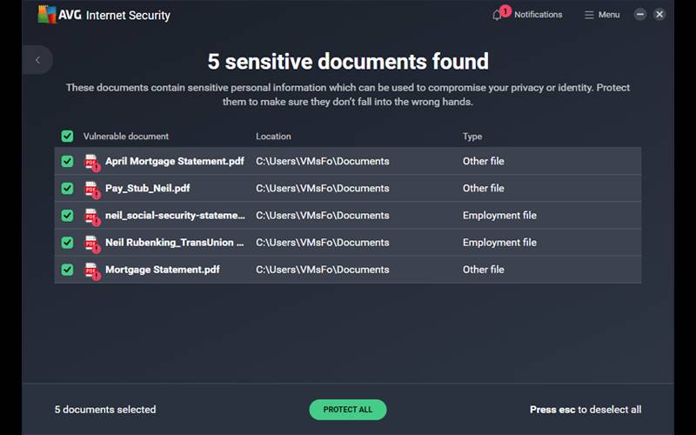
Task: Open the Notifications bell icon
Action: (x=498, y=15)
